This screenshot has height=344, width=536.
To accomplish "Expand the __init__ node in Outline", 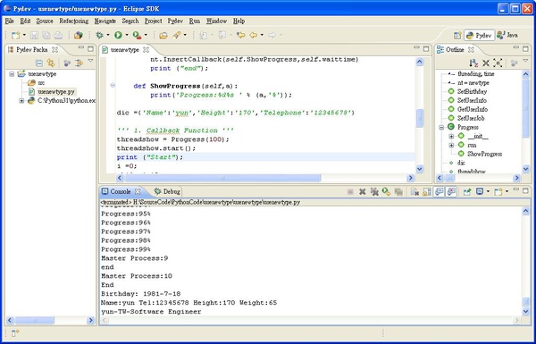I will 451,136.
